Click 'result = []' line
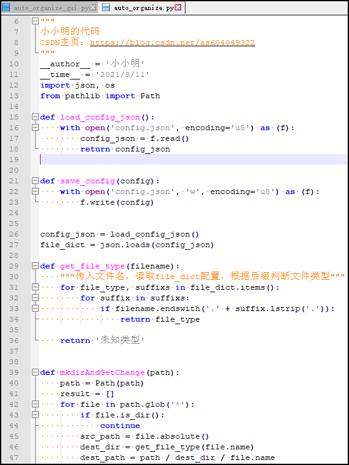The image size is (349, 465). pyautogui.click(x=87, y=394)
